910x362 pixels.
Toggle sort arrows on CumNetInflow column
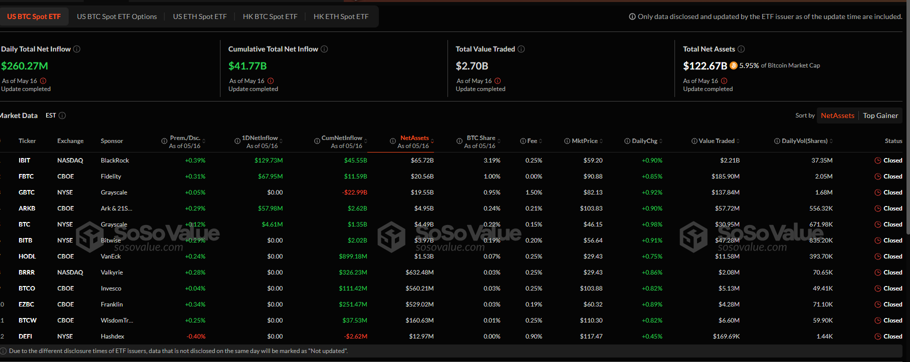pos(366,141)
